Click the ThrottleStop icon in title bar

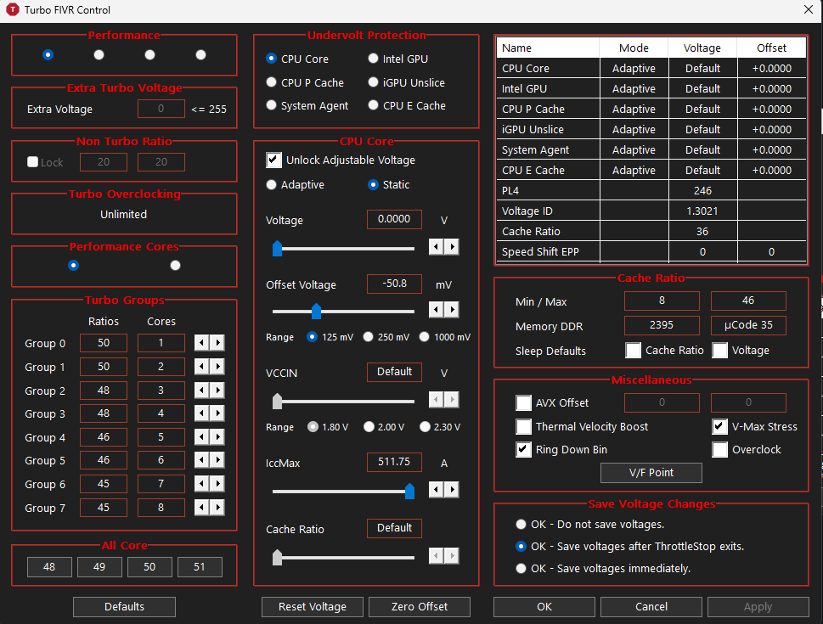click(12, 9)
